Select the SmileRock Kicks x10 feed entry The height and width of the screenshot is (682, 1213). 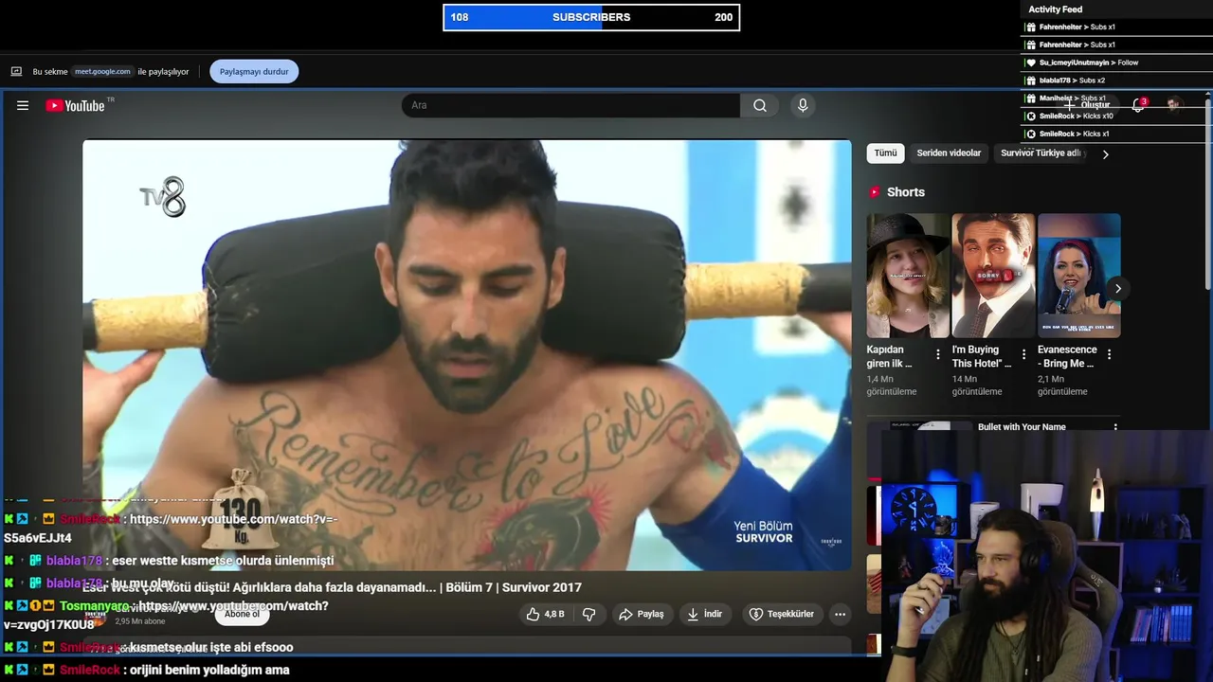1116,116
